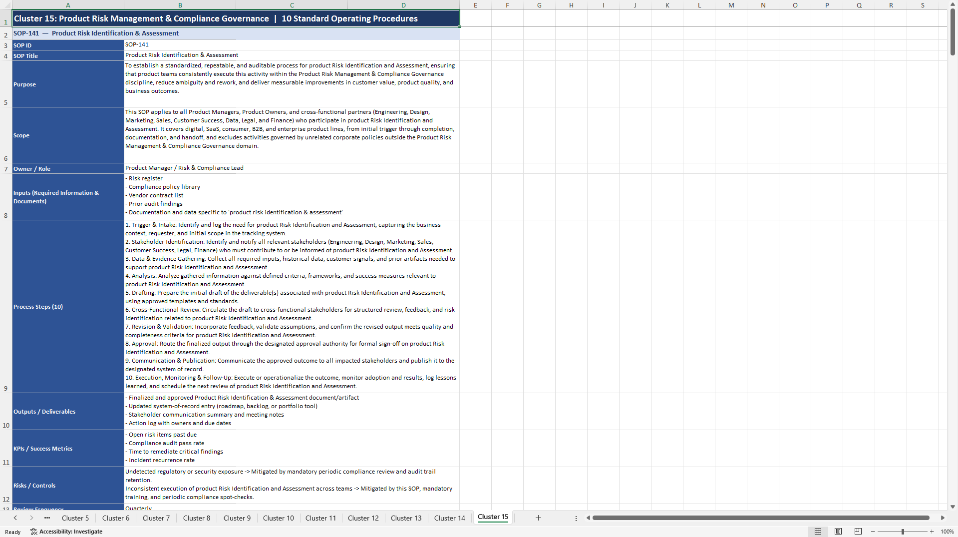The image size is (958, 537).
Task: Select the ten process steps text cell
Action: [292, 307]
